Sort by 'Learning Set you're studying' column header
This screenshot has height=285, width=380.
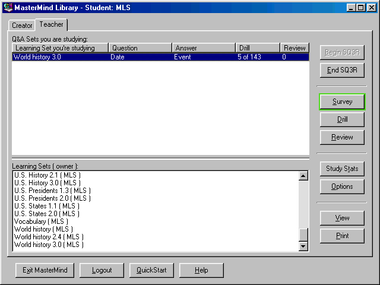(60, 47)
